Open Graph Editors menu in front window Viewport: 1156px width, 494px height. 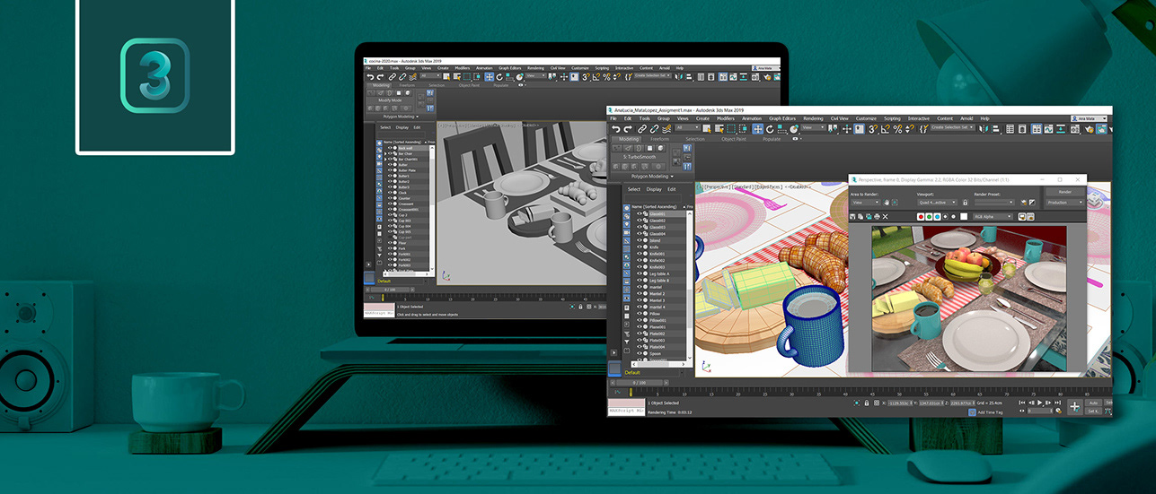(781, 118)
